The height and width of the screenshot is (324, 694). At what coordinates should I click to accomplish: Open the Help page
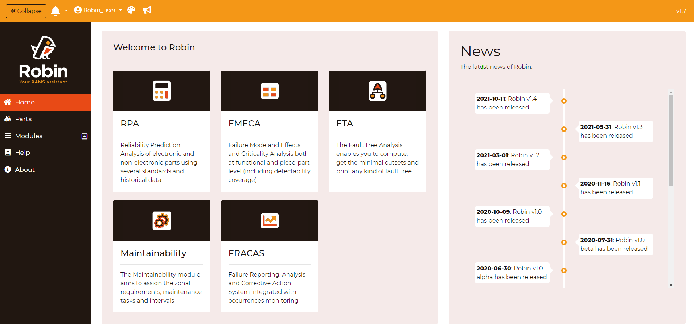coord(22,153)
